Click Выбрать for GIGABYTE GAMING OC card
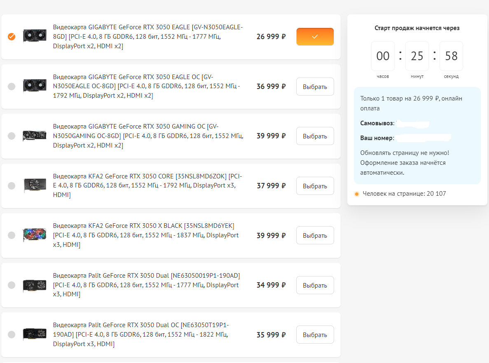The image size is (489, 363). coord(315,136)
